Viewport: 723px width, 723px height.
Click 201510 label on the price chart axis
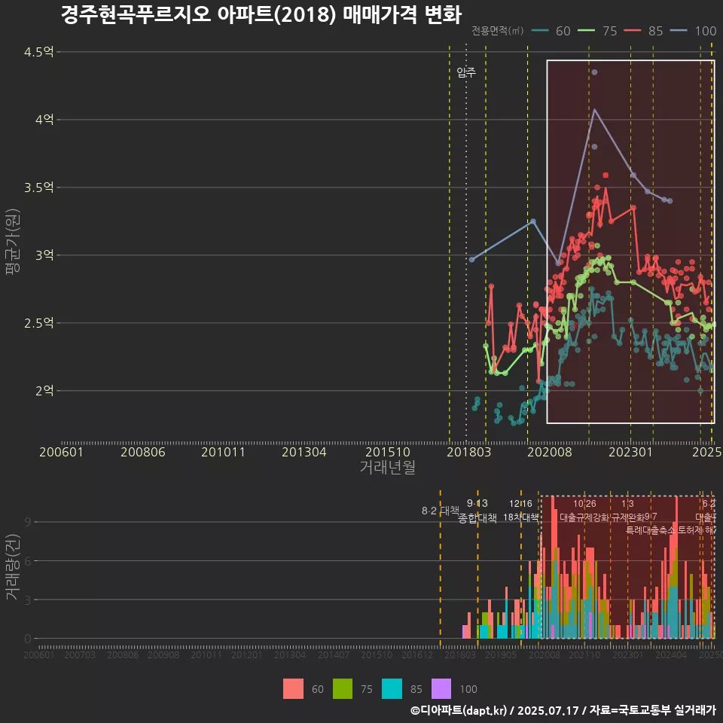pos(388,452)
